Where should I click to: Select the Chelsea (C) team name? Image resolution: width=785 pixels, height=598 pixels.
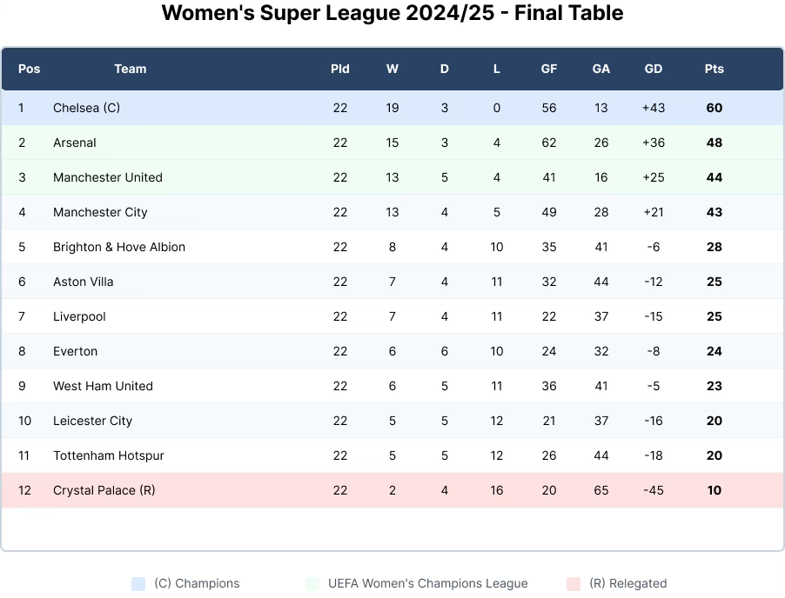coord(86,108)
